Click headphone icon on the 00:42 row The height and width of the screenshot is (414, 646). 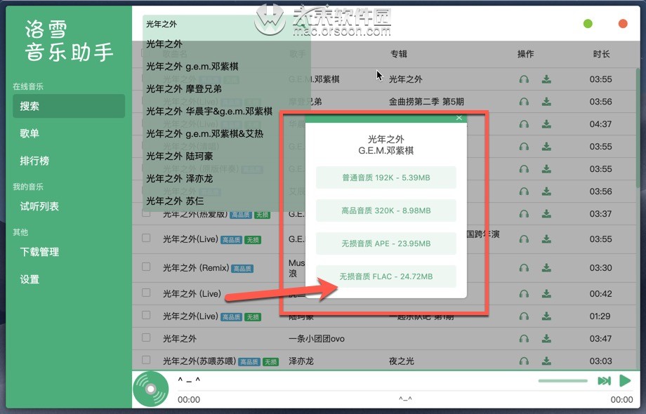click(524, 294)
